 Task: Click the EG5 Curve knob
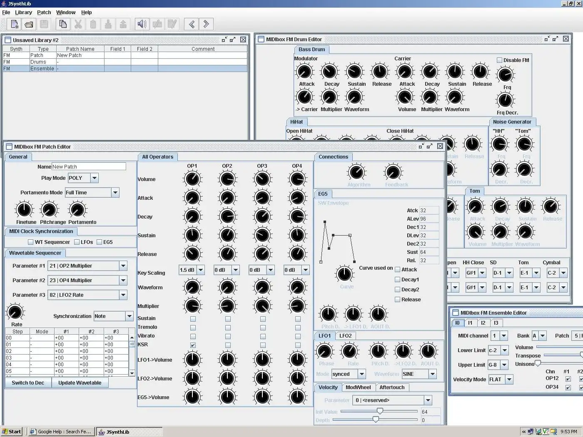tap(344, 274)
